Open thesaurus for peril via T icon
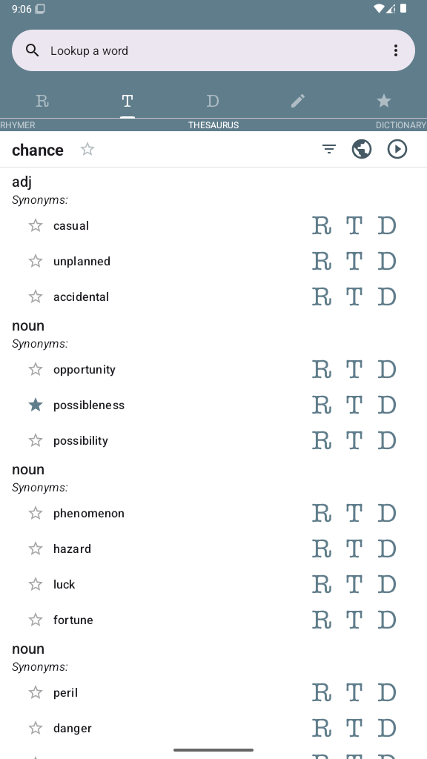Image resolution: width=427 pixels, height=759 pixels. (354, 693)
